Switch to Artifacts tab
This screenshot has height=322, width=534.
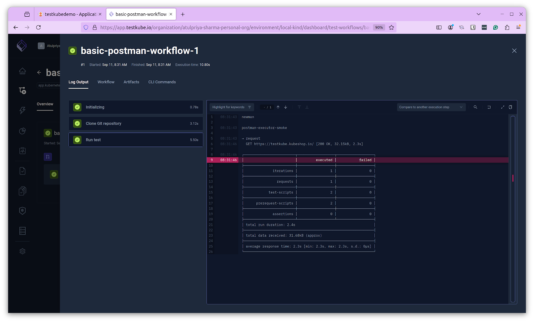[x=131, y=82]
